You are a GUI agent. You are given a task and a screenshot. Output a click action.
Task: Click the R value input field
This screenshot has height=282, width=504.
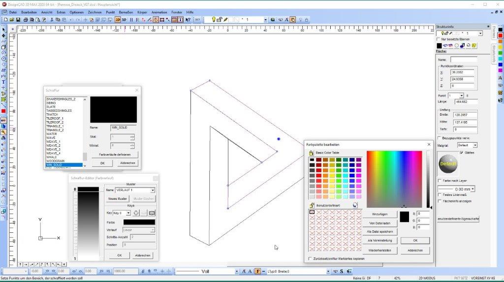tap(423, 214)
